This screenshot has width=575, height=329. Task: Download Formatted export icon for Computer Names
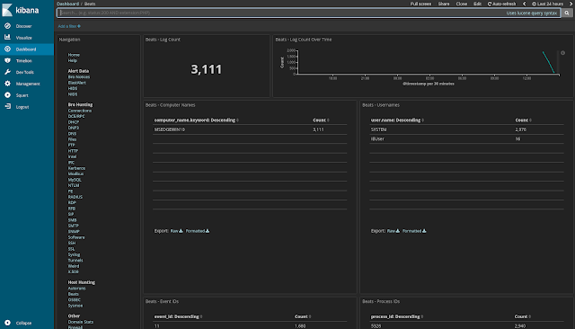208,231
